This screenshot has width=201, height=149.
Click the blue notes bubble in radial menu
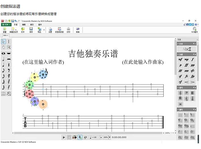(x=43, y=74)
